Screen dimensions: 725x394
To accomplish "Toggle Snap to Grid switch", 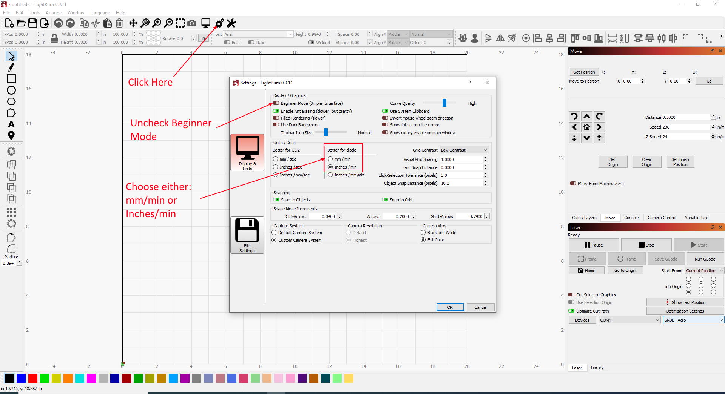I will coord(385,200).
